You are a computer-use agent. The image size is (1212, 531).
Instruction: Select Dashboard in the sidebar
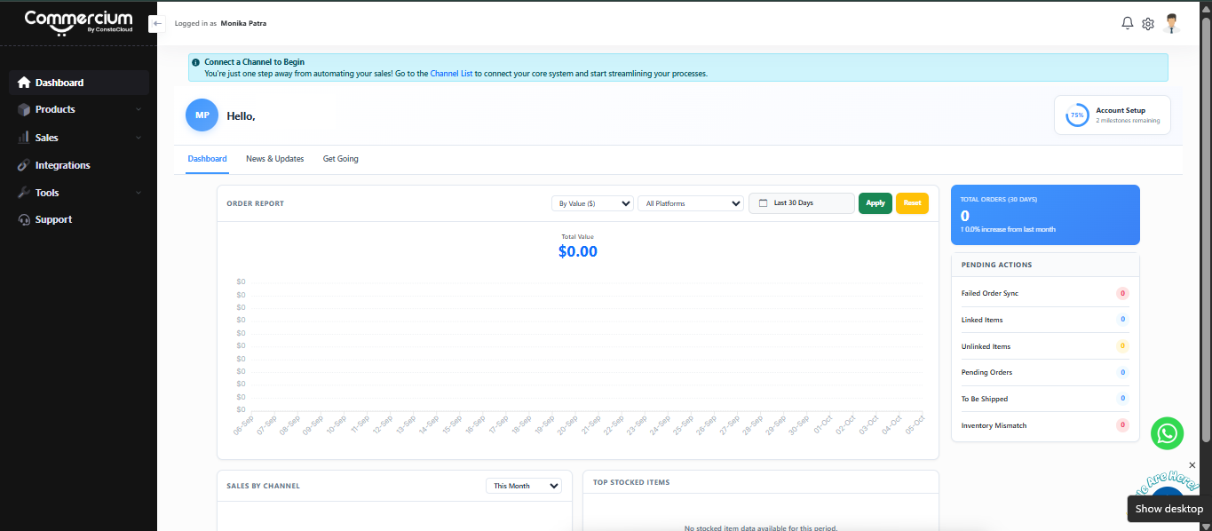(79, 83)
